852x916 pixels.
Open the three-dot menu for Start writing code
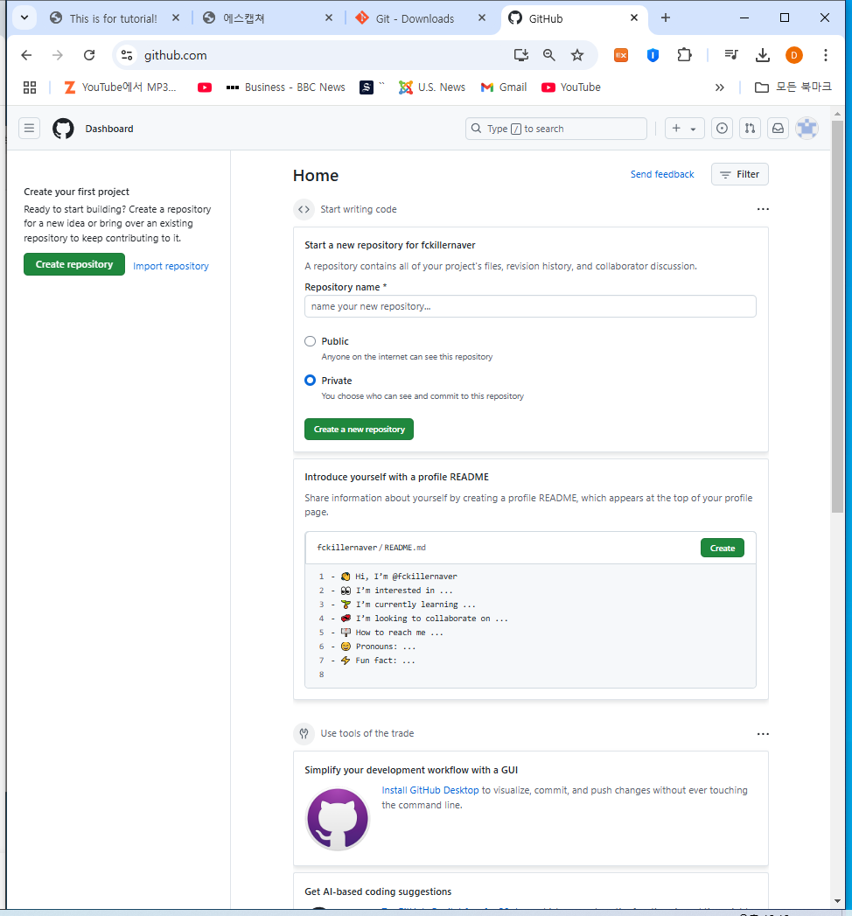point(763,209)
